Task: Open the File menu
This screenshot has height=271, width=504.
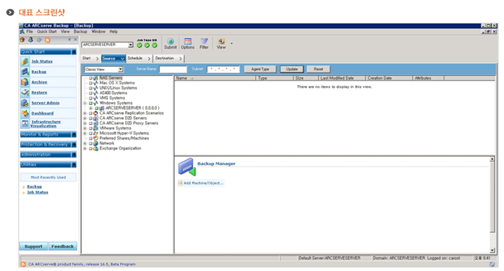Action: pyautogui.click(x=29, y=31)
